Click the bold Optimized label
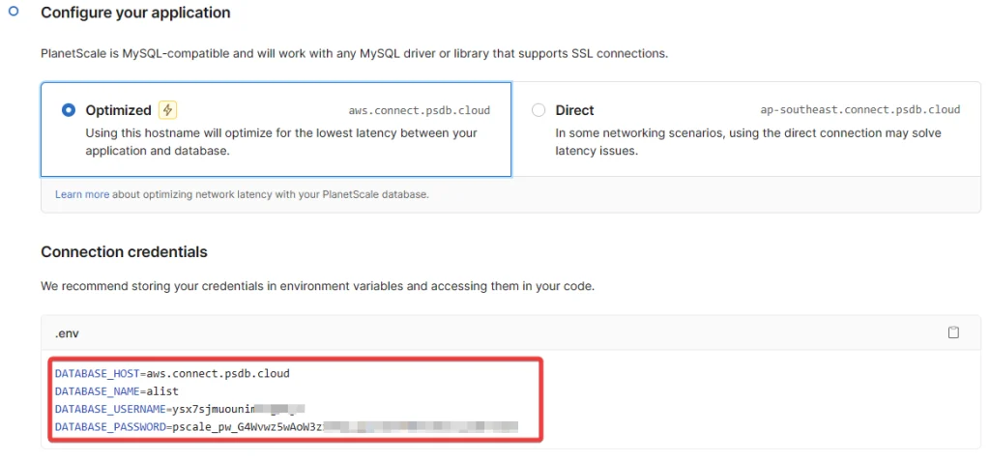Screen dimensions: 990x461 pos(118,110)
